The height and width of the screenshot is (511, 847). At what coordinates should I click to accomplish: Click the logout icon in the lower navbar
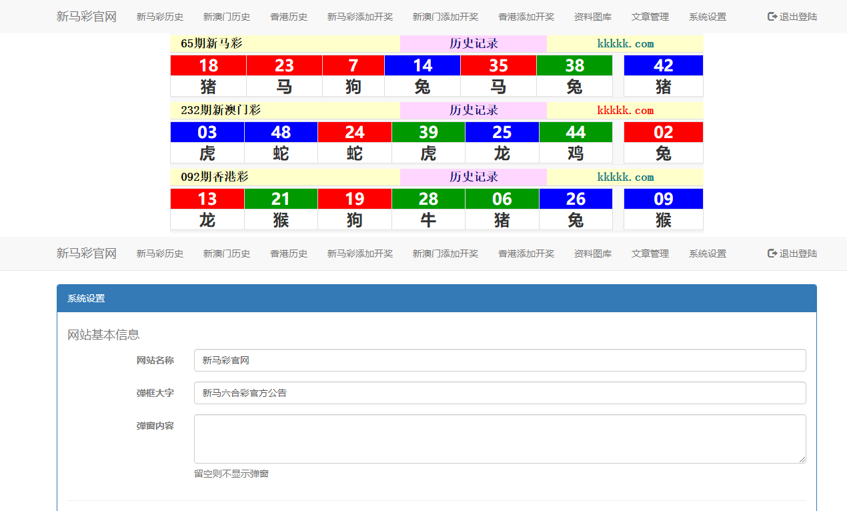pos(772,253)
